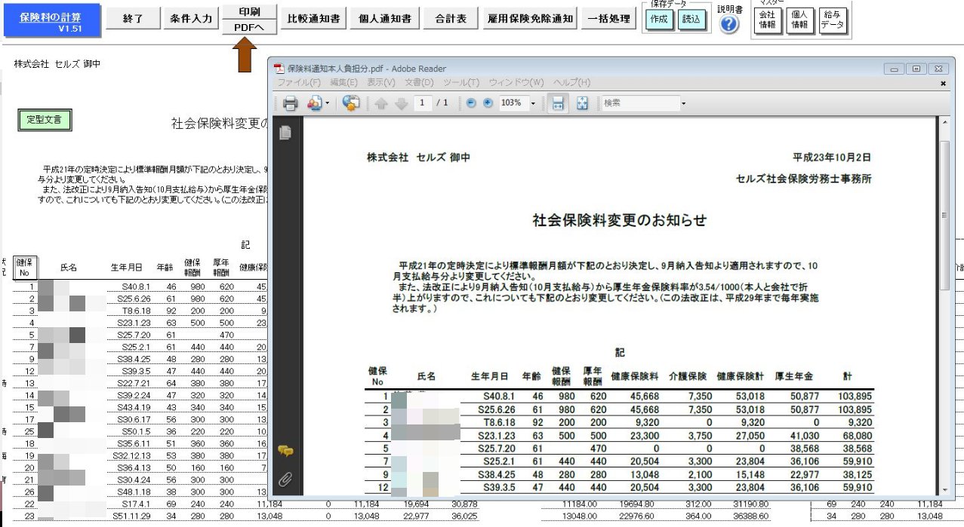Click the 保険料の計算 title button
Screen dimensions: 964x527
coord(51,22)
